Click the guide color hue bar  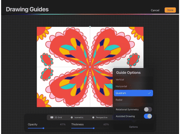(x=90, y=14)
